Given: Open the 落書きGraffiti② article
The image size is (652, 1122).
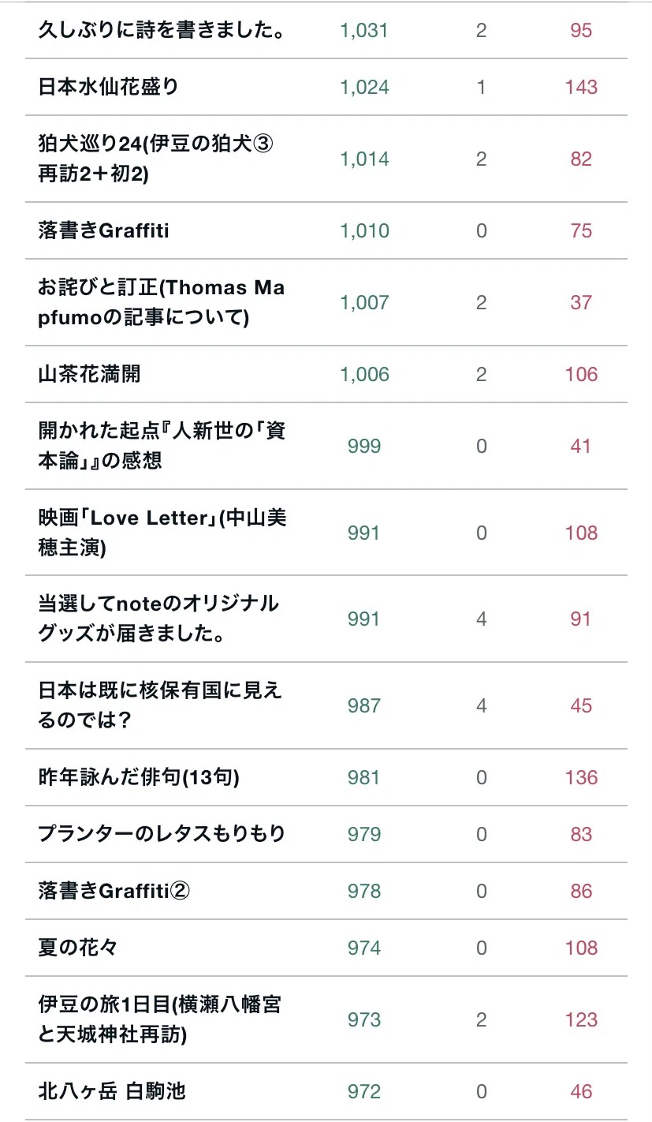Looking at the screenshot, I should tap(115, 891).
